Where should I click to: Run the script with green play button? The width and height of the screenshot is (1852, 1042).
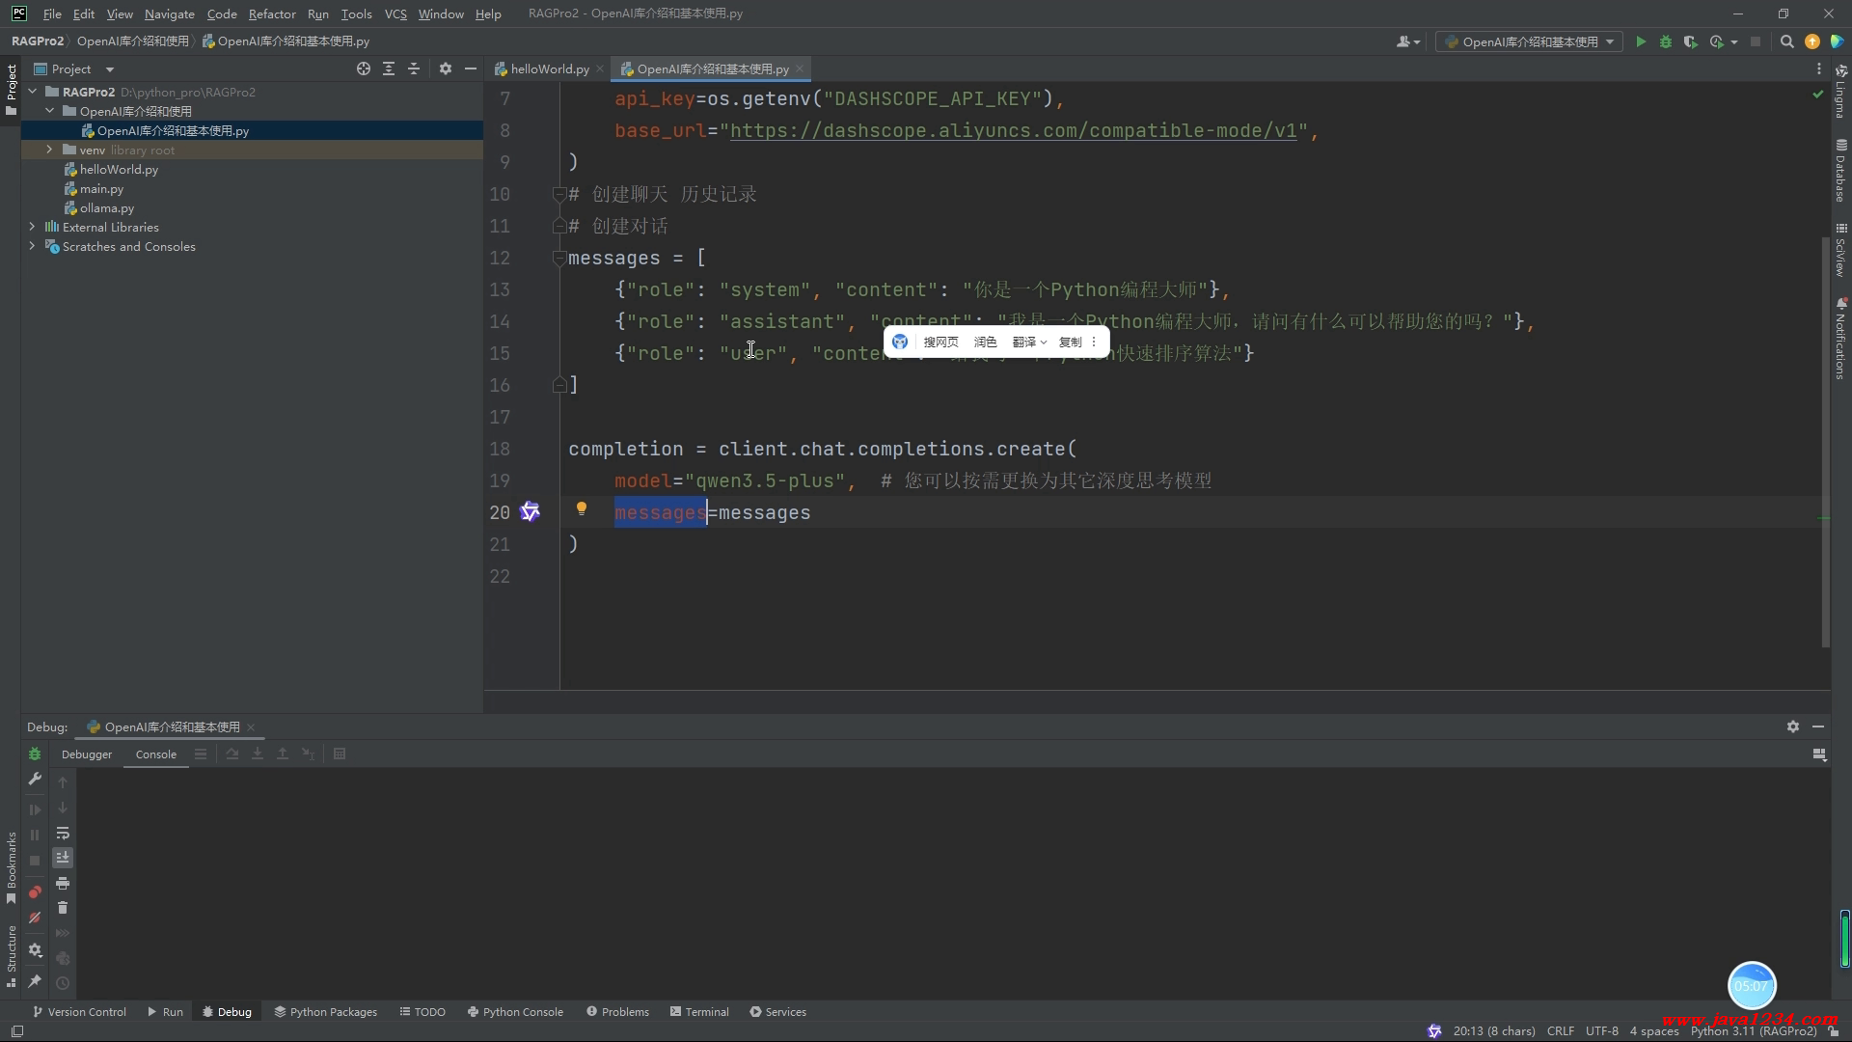point(1641,41)
